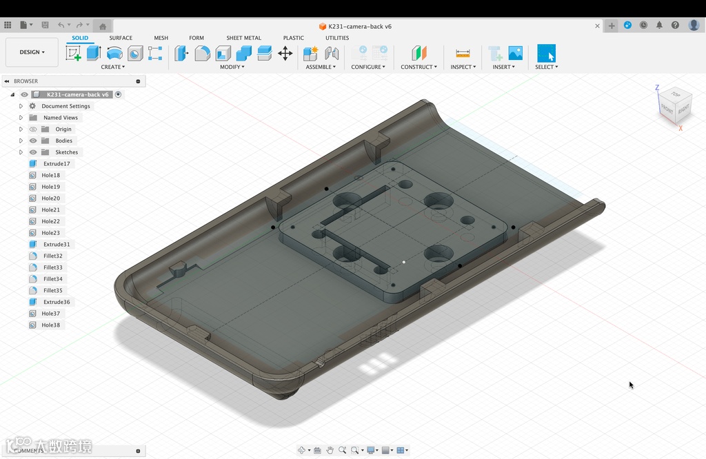Select Extrude36 feature in browser

pyautogui.click(x=57, y=302)
